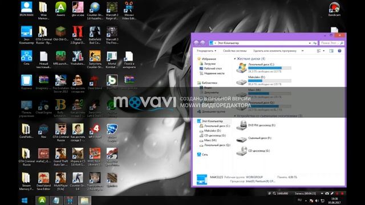Image resolution: width=365 pixels, height=205 pixels.
Task: Refresh the Explorer address bar
Action: coord(315,43)
